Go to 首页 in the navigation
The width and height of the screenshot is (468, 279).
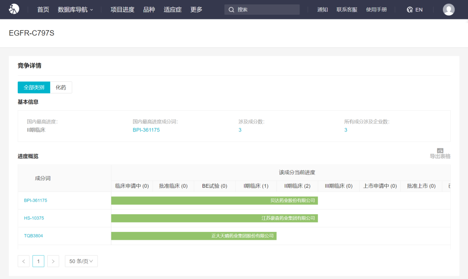[43, 10]
